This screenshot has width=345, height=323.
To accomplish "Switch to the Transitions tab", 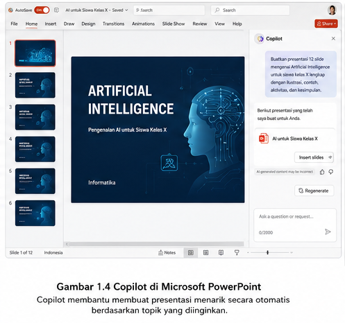I will pos(113,24).
